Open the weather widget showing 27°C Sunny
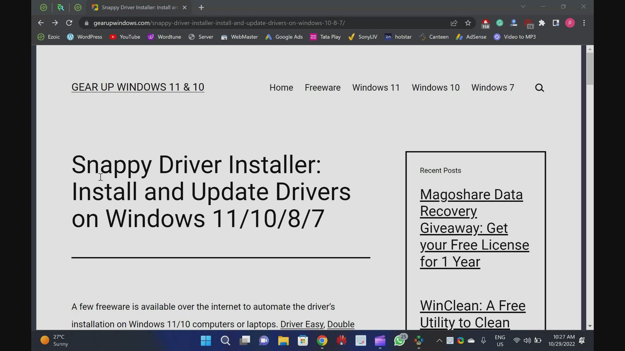 tap(54, 341)
